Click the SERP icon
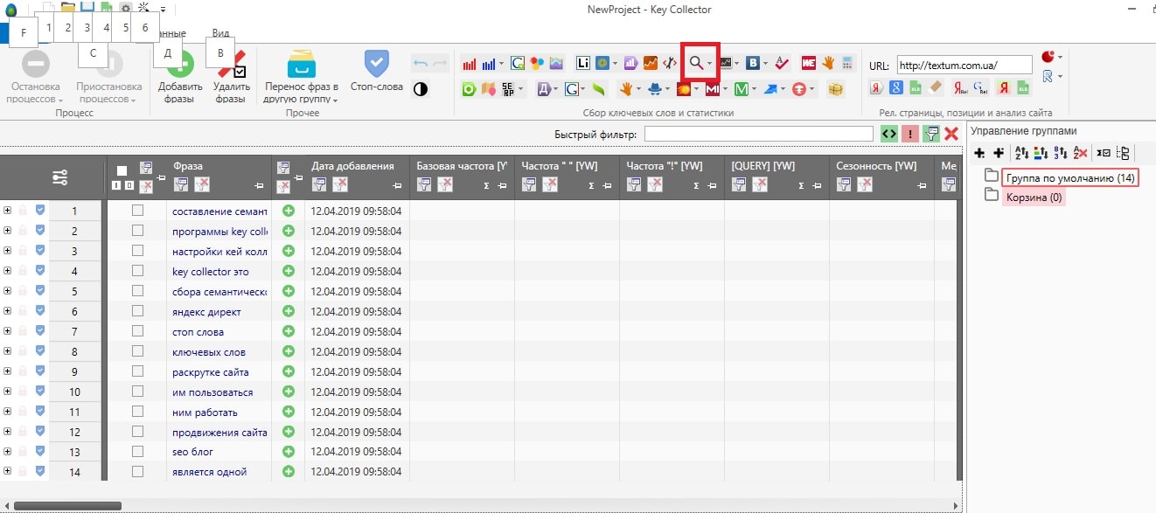 [x=509, y=88]
